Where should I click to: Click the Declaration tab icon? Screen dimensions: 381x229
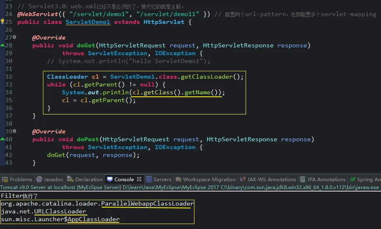tap(70, 179)
